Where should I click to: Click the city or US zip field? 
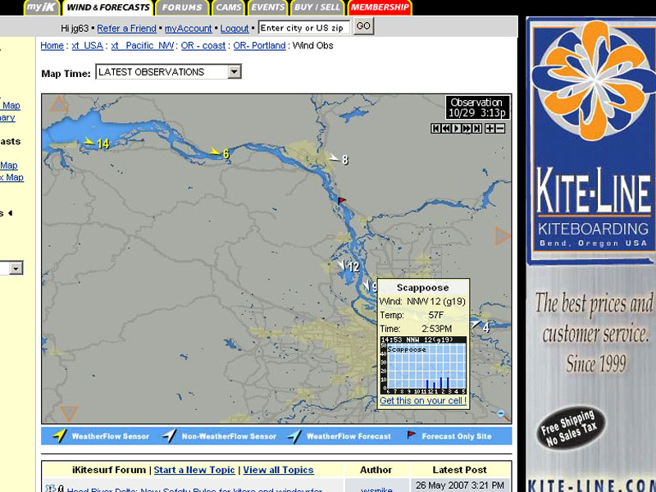tap(304, 28)
